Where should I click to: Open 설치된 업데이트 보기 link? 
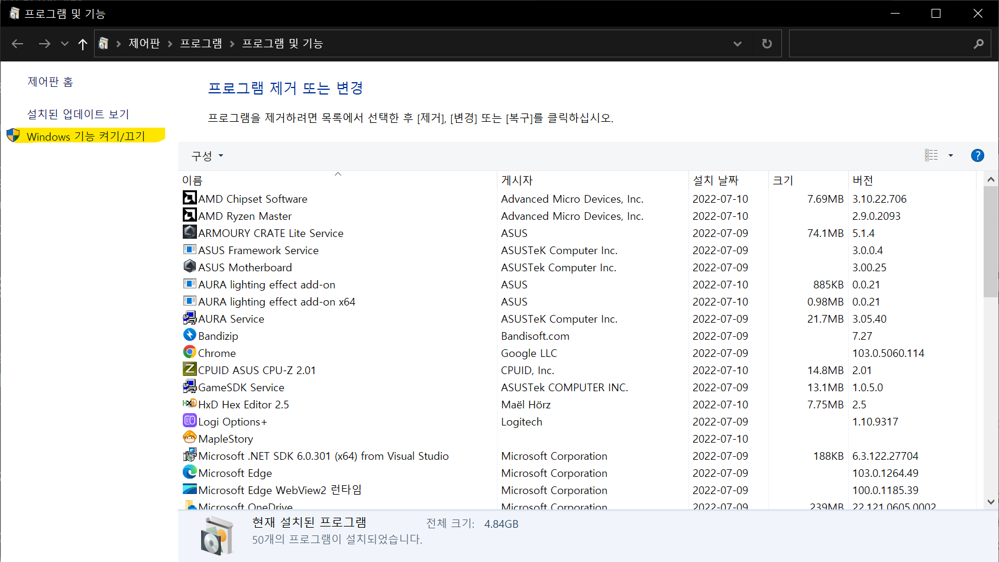click(x=78, y=114)
